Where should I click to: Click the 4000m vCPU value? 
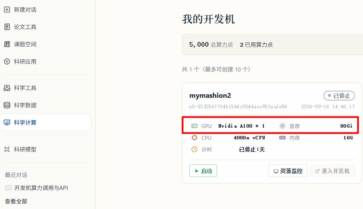point(250,138)
